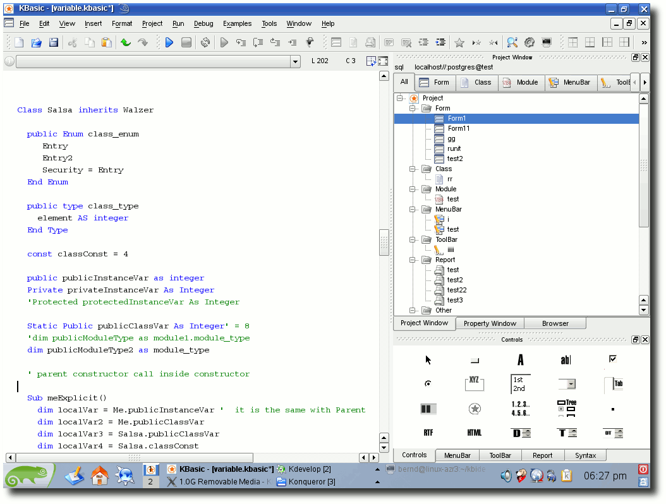Select the RTF editor control
The width and height of the screenshot is (666, 504).
pyautogui.click(x=428, y=433)
